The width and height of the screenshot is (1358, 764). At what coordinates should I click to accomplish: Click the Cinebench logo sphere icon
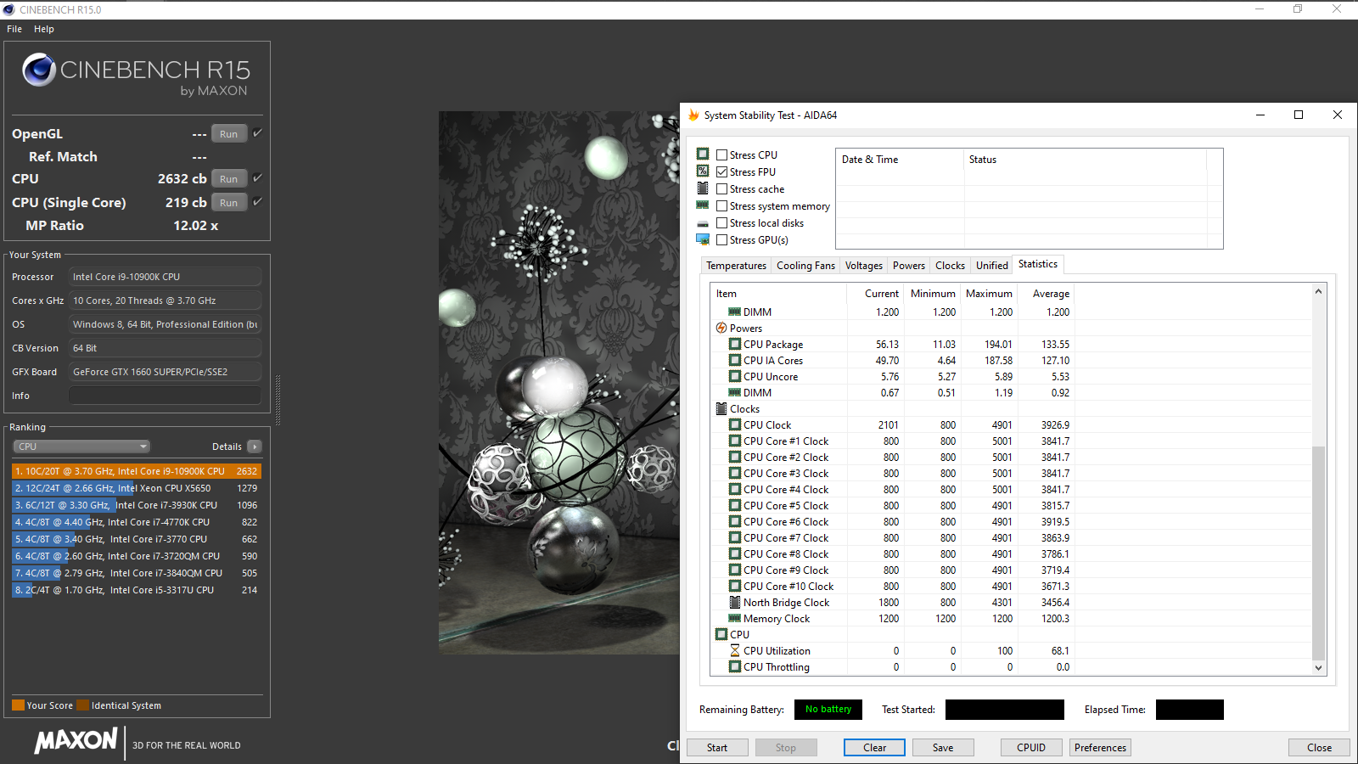(x=39, y=70)
